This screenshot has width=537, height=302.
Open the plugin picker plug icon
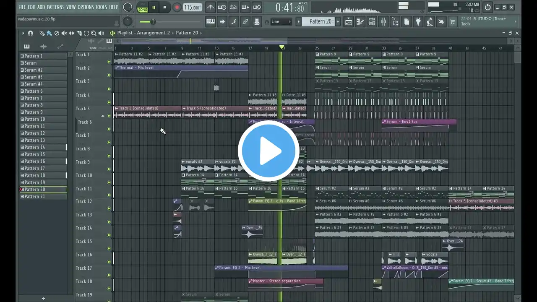(x=418, y=22)
